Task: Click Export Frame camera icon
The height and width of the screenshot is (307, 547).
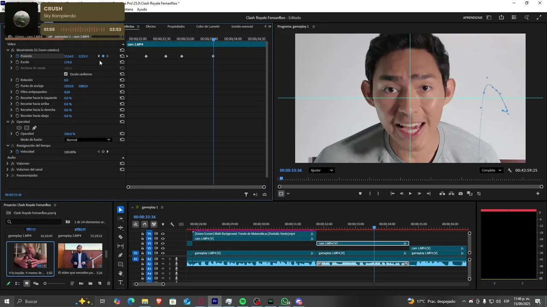Action: point(460,194)
